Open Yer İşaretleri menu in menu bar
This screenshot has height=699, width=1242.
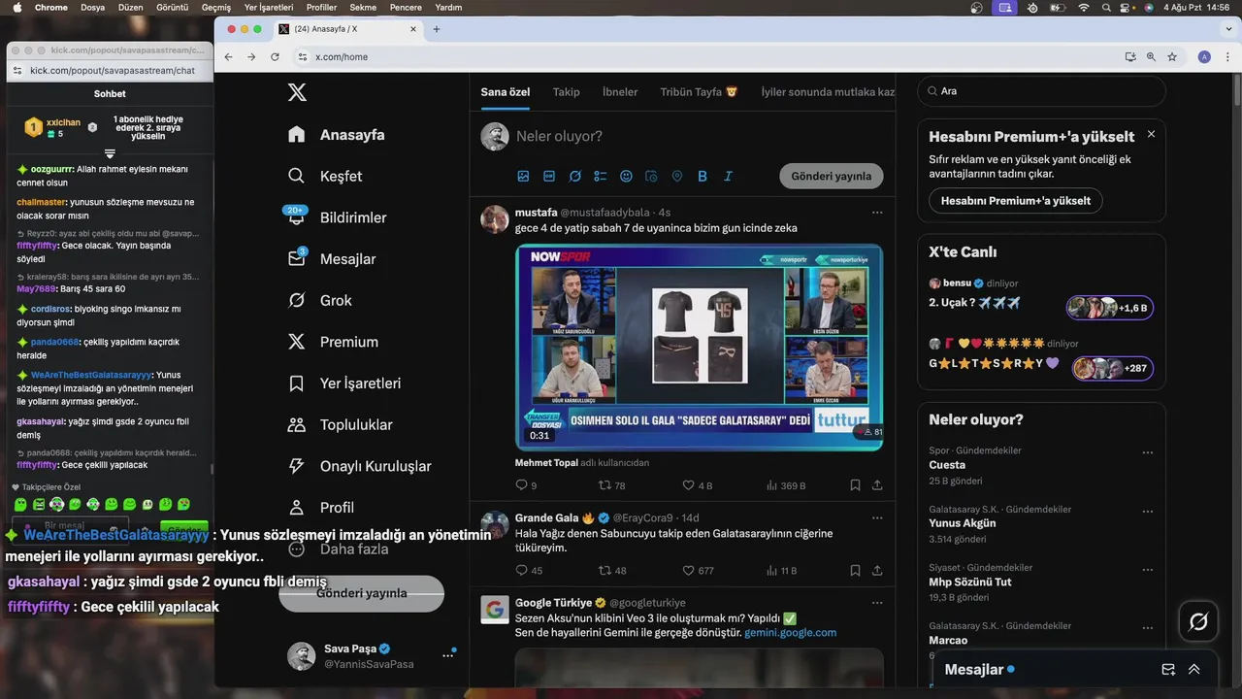coord(269,8)
